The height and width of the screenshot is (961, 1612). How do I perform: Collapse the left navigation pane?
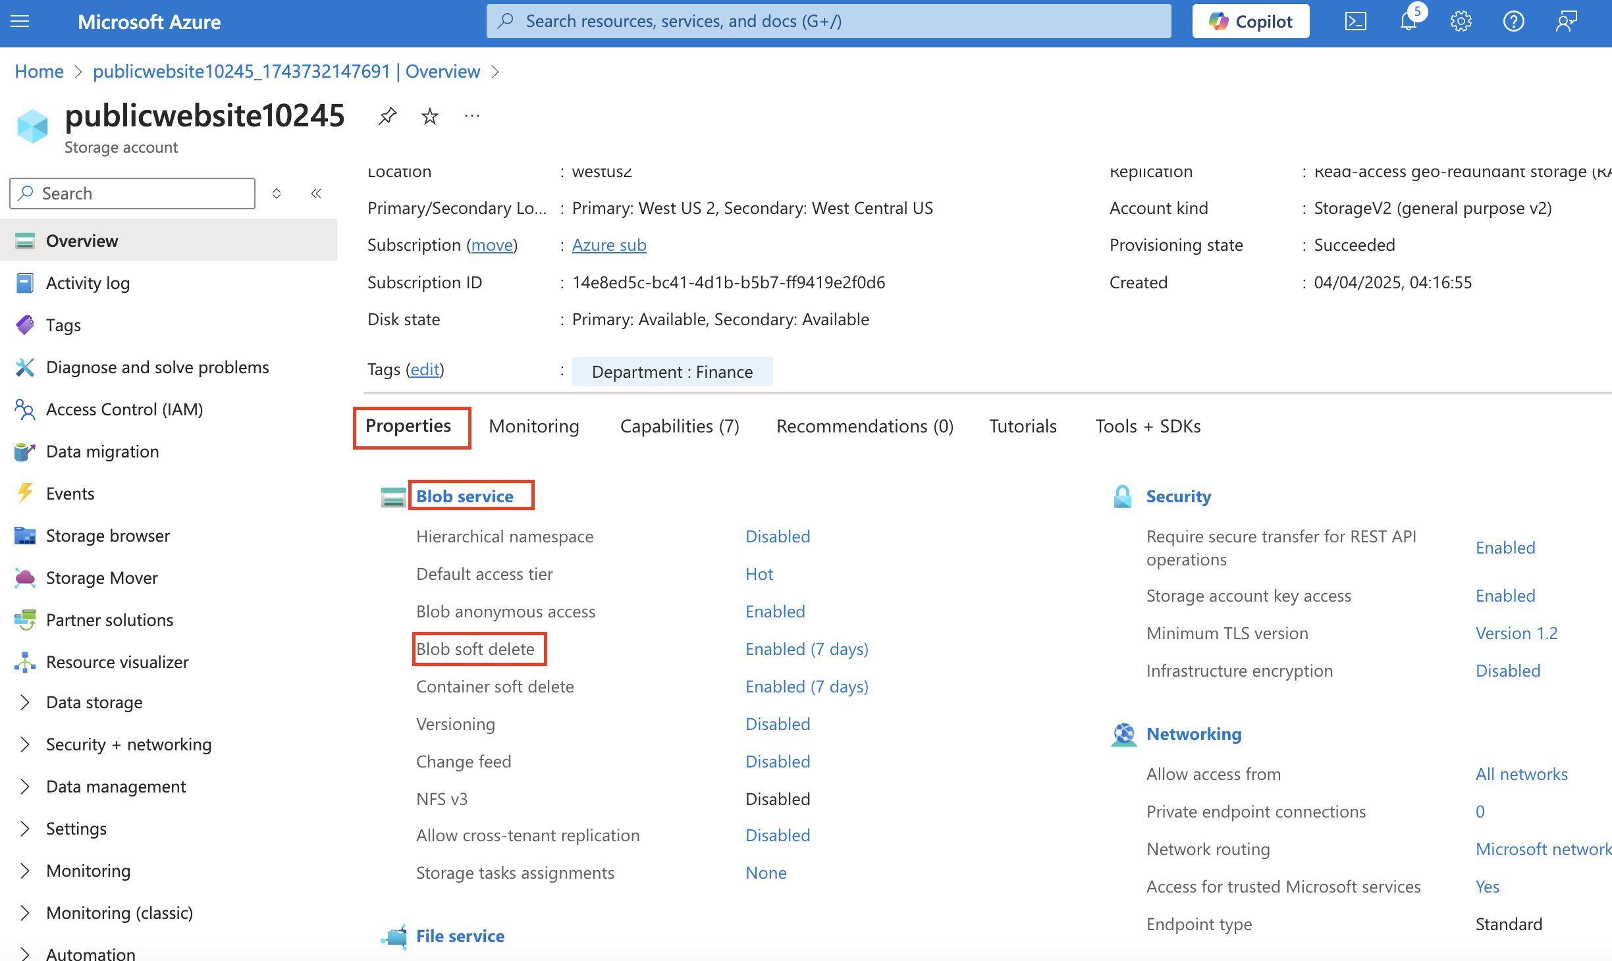tap(316, 194)
